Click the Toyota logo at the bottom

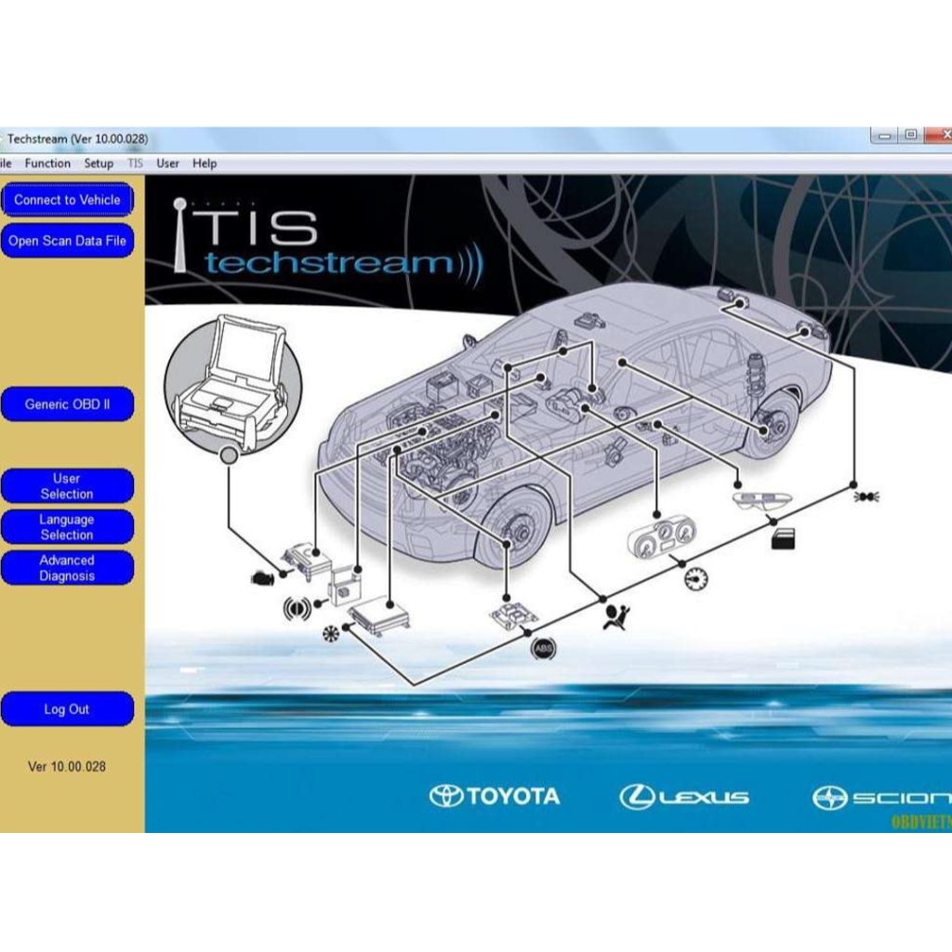pyautogui.click(x=494, y=796)
